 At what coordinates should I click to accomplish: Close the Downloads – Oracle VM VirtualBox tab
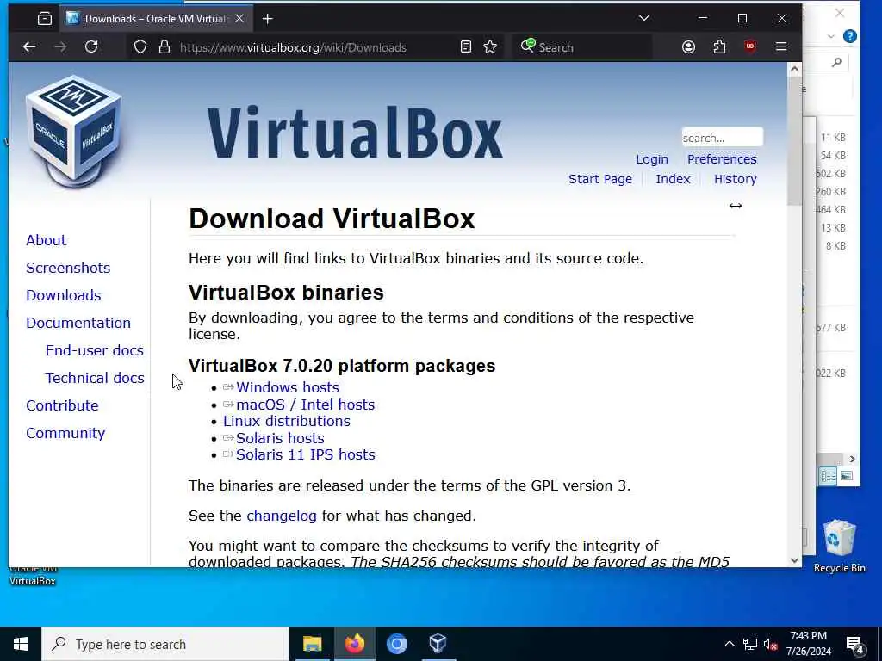pos(239,19)
